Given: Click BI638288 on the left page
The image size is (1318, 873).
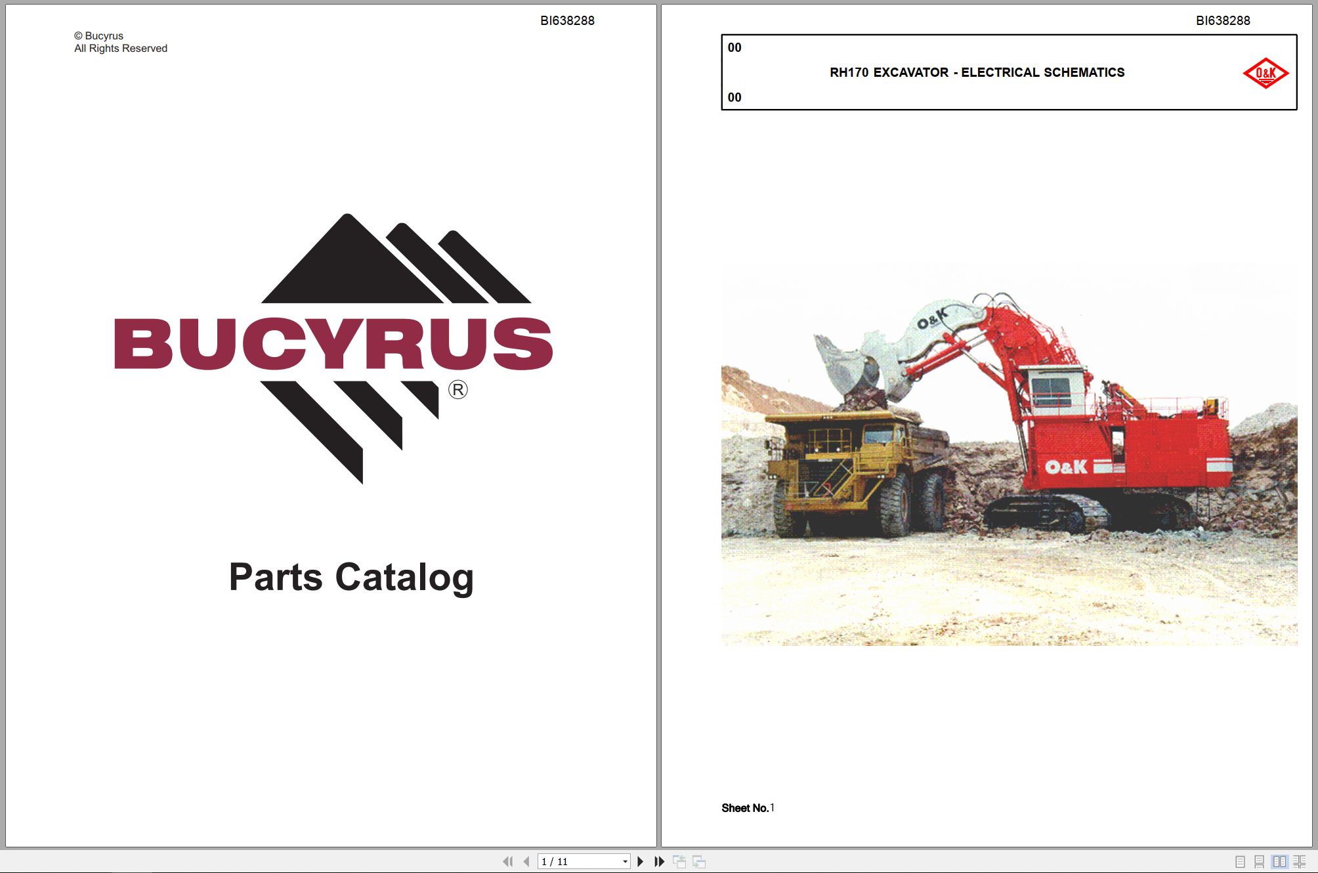Looking at the screenshot, I should [567, 20].
